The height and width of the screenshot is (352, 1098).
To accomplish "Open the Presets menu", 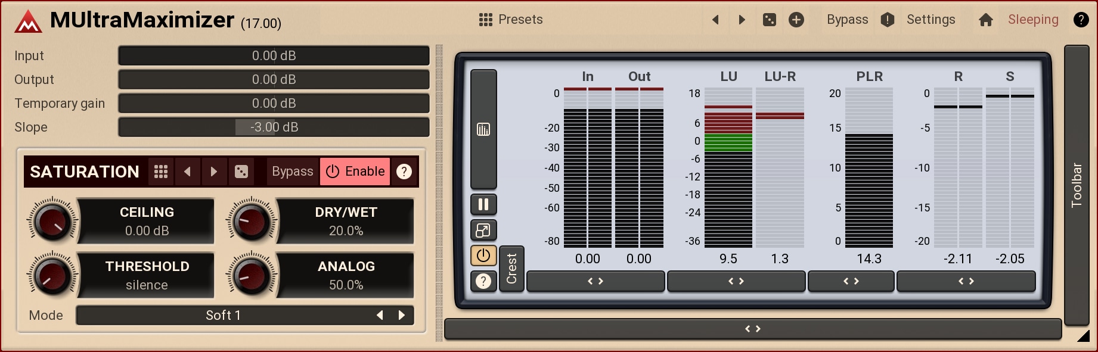I will [x=511, y=20].
